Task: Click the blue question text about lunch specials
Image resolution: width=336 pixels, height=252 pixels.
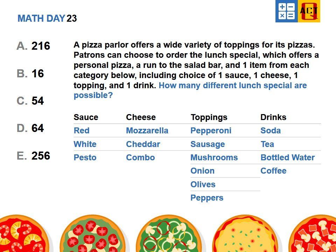Action: pos(190,90)
